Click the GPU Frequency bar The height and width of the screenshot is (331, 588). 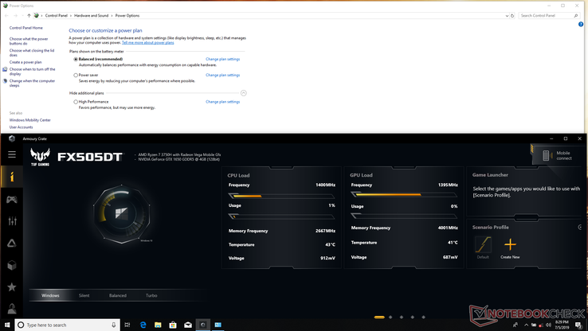click(404, 195)
